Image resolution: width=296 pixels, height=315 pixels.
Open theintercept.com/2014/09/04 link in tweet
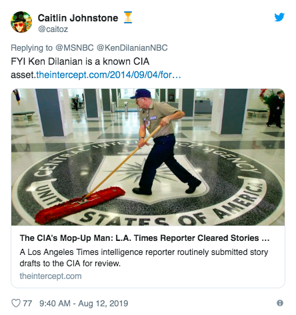click(x=109, y=75)
